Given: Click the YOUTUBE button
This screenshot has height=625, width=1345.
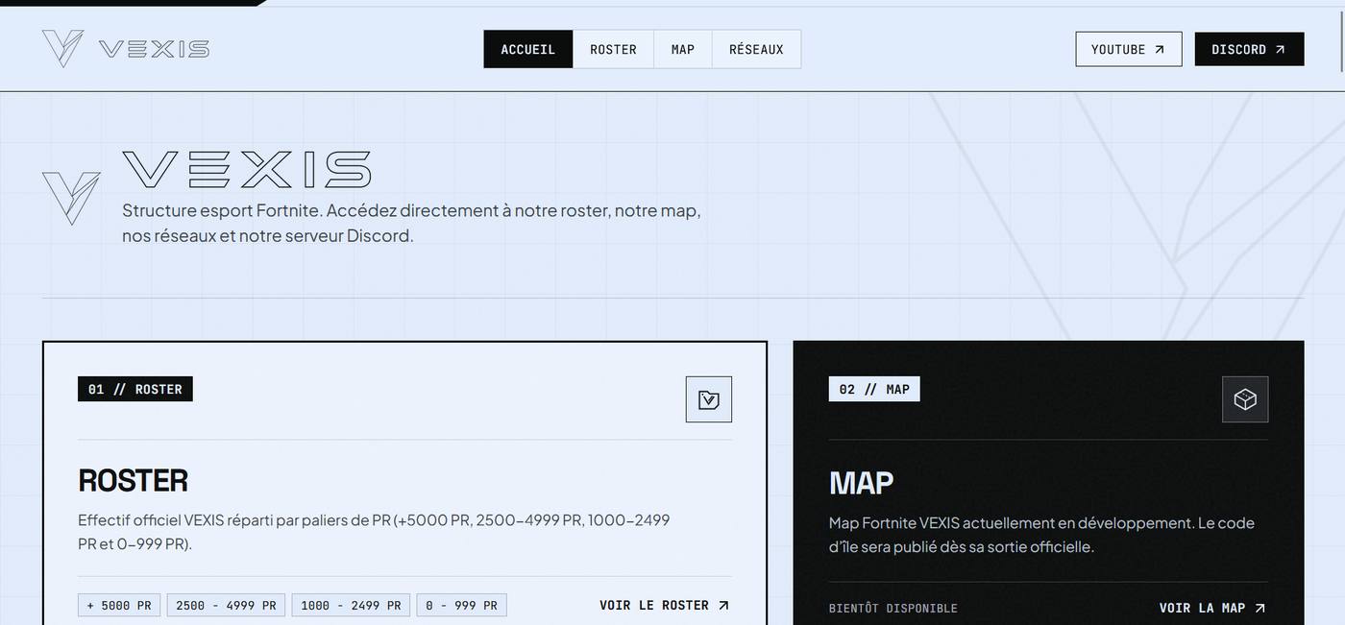Looking at the screenshot, I should [1129, 49].
